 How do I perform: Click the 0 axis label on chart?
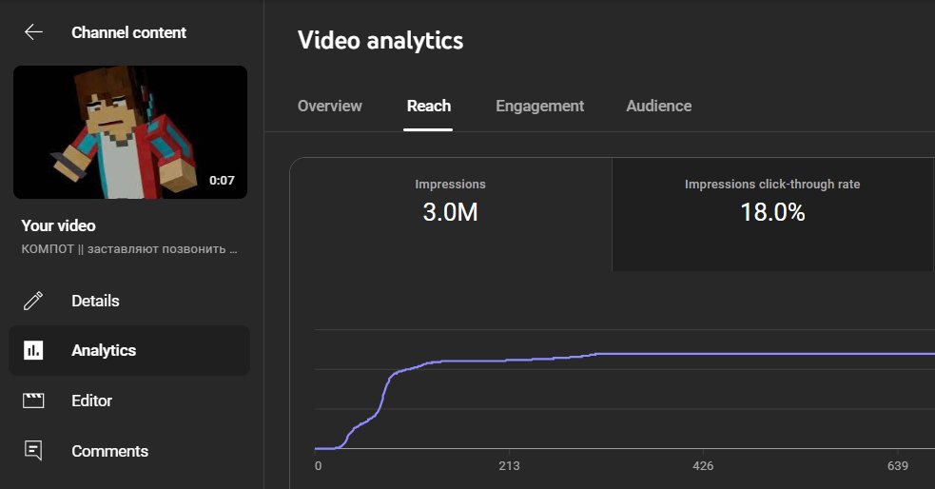tap(318, 466)
